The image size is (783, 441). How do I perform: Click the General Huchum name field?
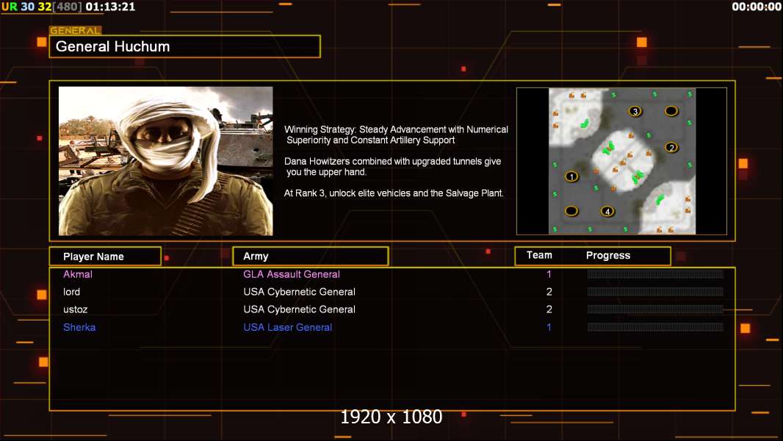(x=185, y=46)
